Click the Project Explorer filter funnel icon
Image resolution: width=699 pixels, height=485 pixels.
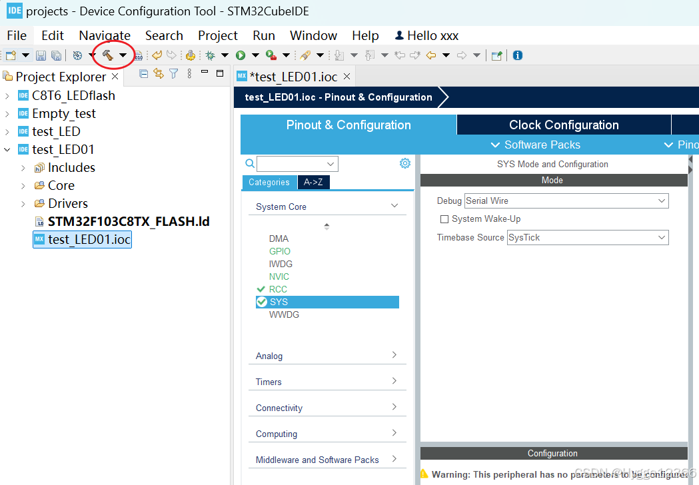[x=173, y=74]
